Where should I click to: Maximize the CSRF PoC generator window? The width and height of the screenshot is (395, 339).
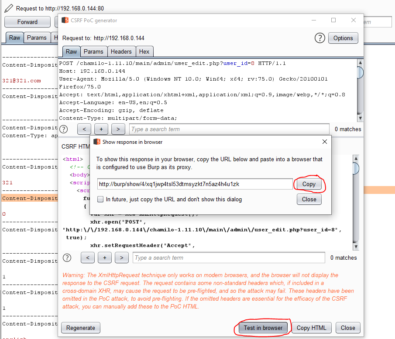pyautogui.click(x=333, y=20)
